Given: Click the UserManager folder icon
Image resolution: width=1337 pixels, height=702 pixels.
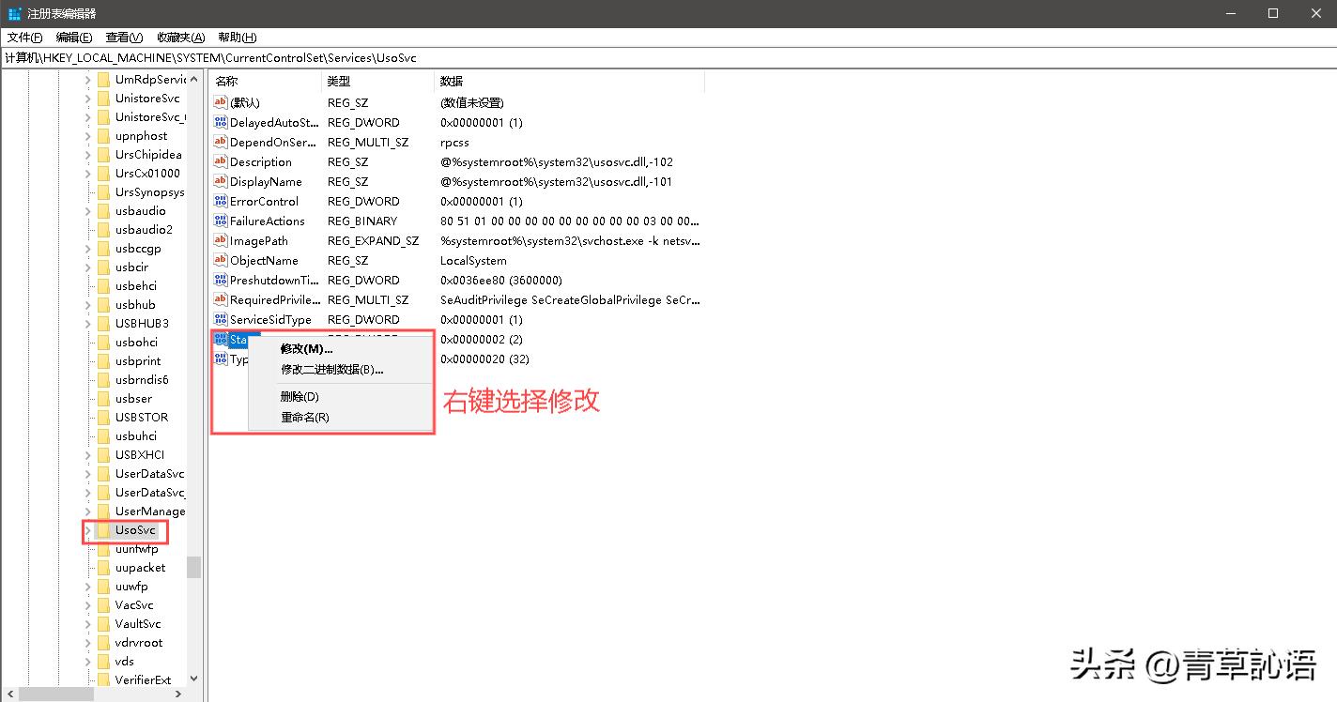Looking at the screenshot, I should (103, 511).
